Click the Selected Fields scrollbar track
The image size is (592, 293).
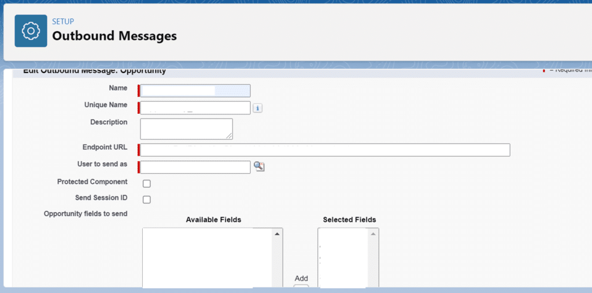coord(373,263)
